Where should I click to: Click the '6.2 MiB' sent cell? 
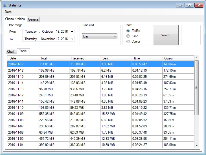[x=116, y=70]
